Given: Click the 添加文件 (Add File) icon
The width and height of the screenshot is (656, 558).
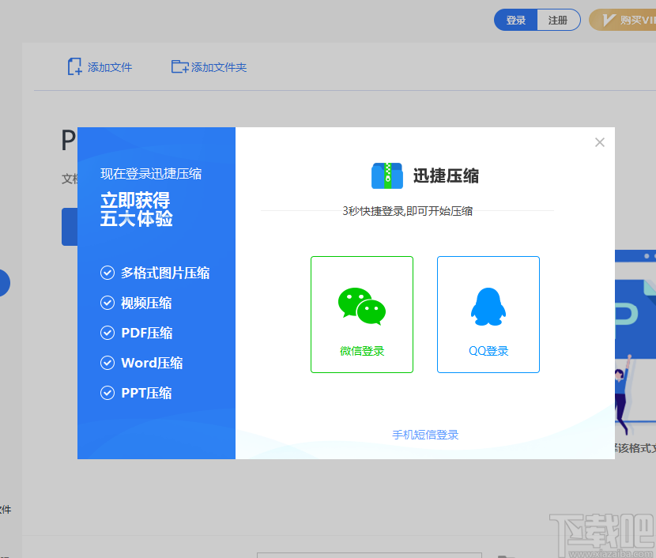Looking at the screenshot, I should pos(74,66).
